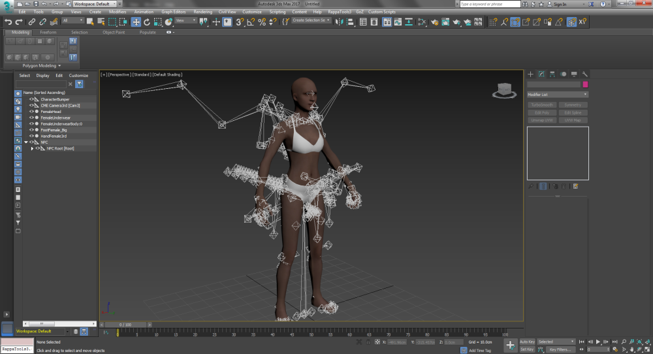This screenshot has height=354, width=653.
Task: Select the FootFemale_Big tree item
Action: click(54, 130)
